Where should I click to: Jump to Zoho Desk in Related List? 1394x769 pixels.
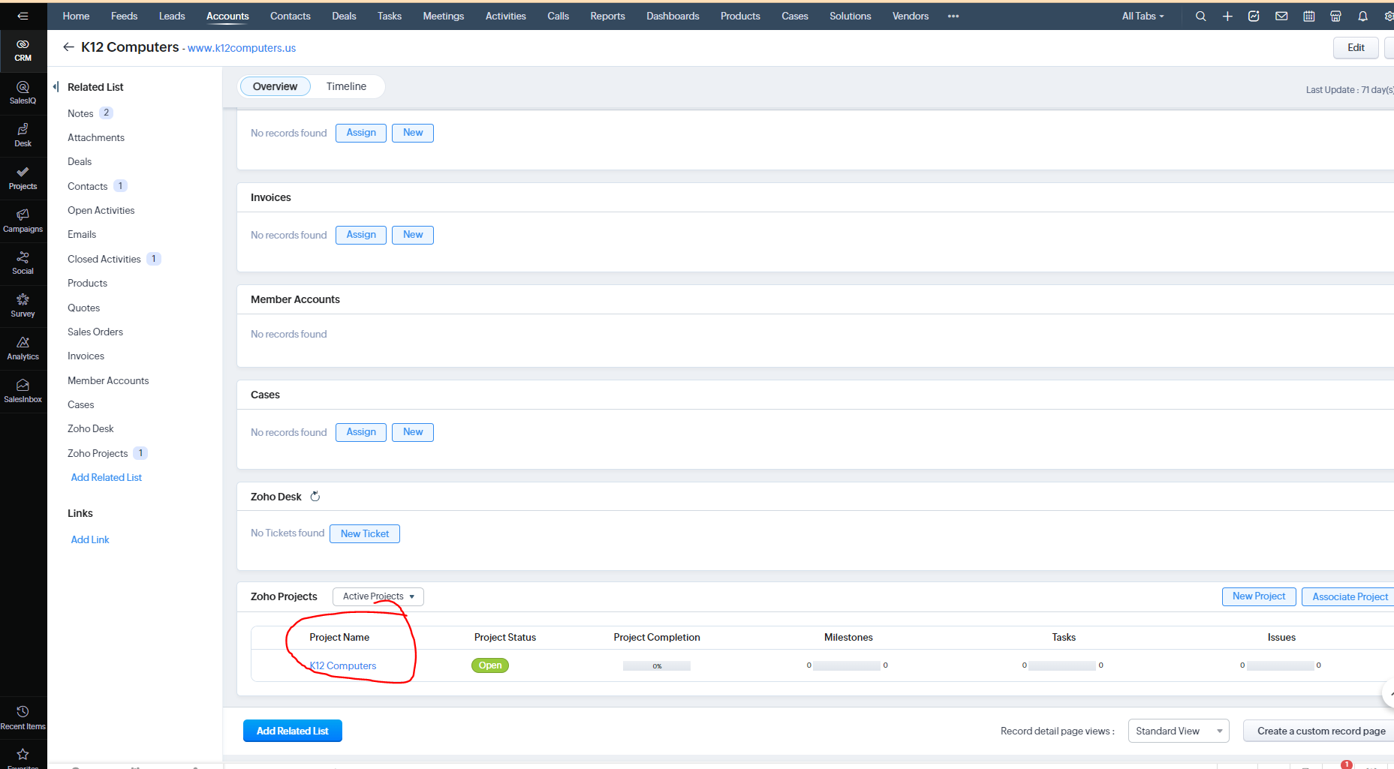pyautogui.click(x=91, y=428)
